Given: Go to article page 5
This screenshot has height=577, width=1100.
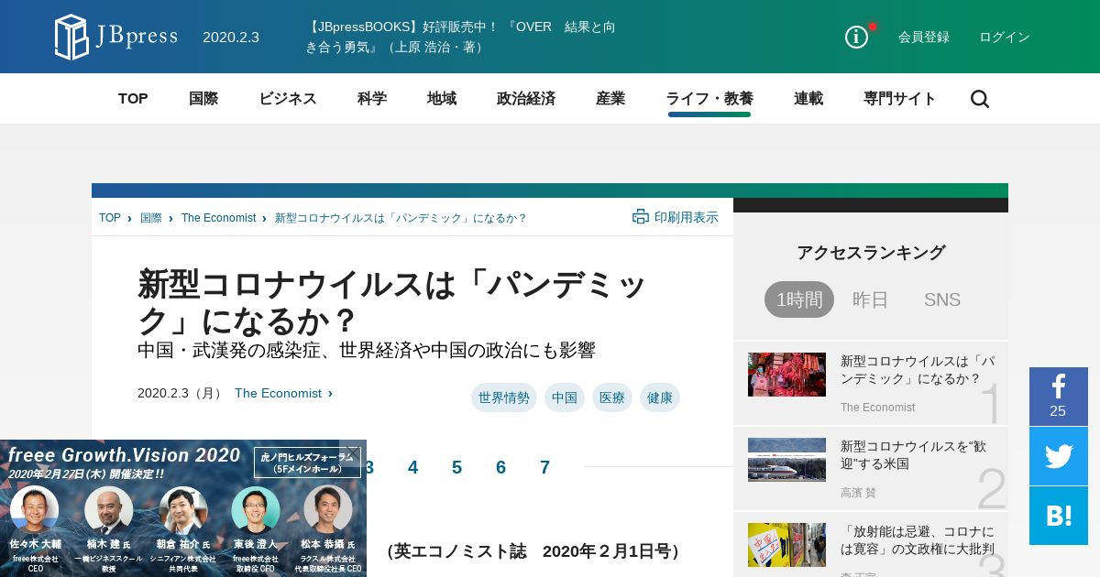Looking at the screenshot, I should point(456,467).
